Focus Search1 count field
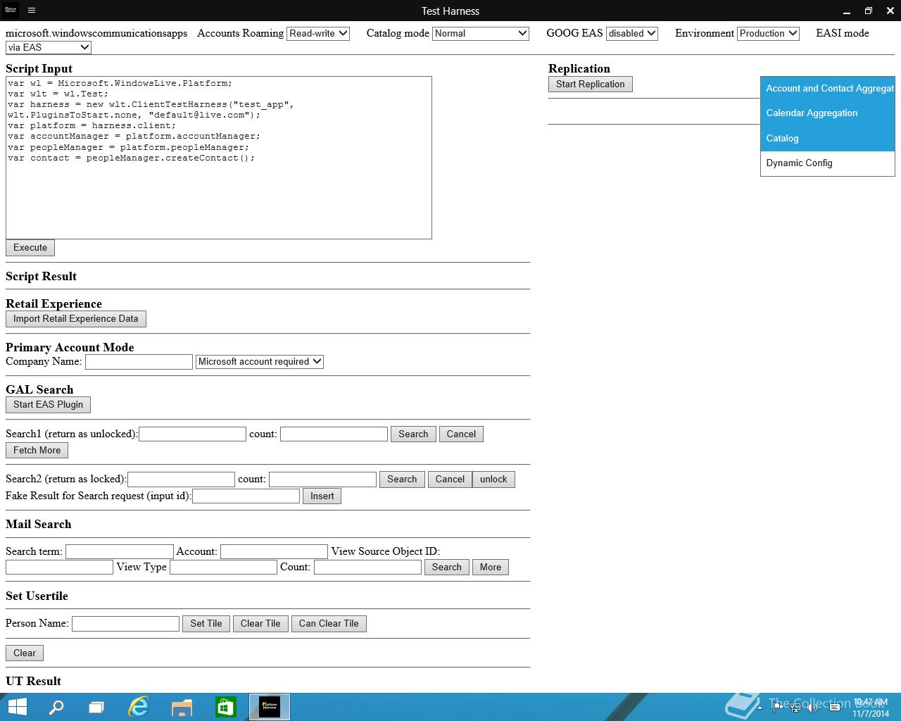This screenshot has width=901, height=721. click(334, 434)
